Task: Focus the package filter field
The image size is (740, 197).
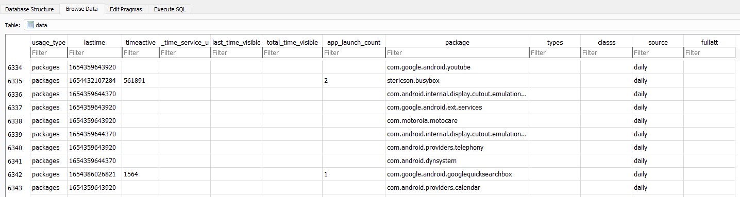Action: click(x=457, y=52)
